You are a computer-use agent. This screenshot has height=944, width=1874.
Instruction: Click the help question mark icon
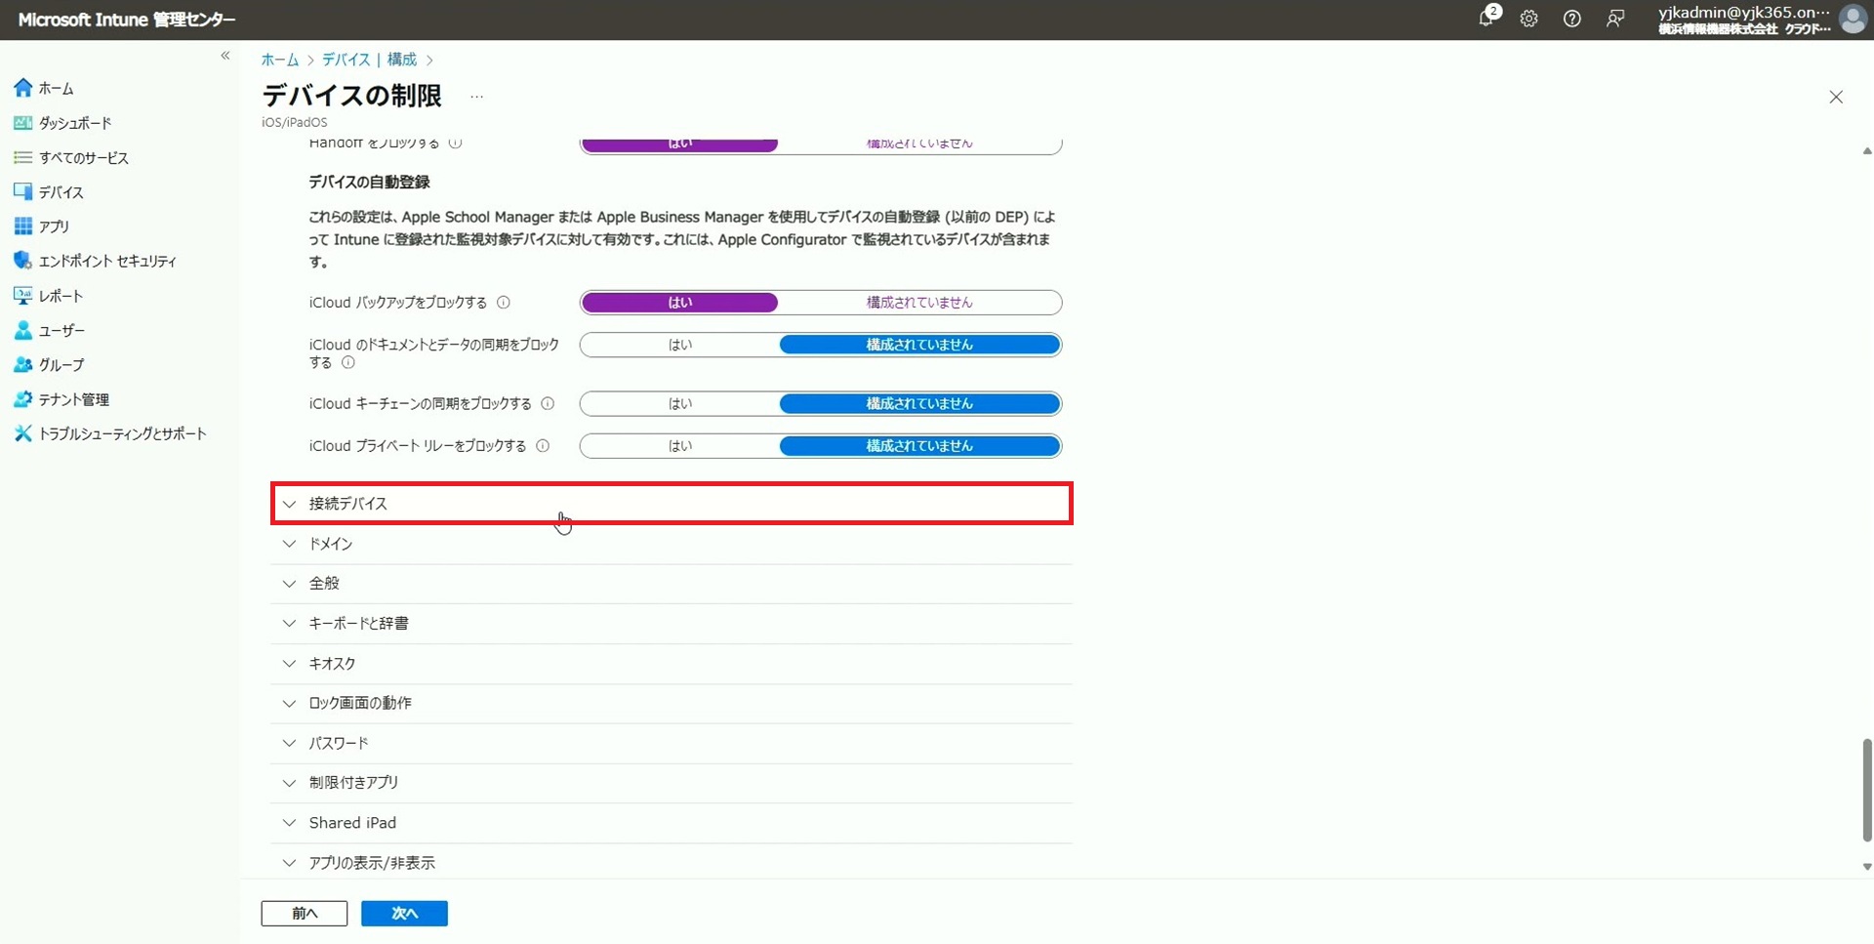(1571, 19)
